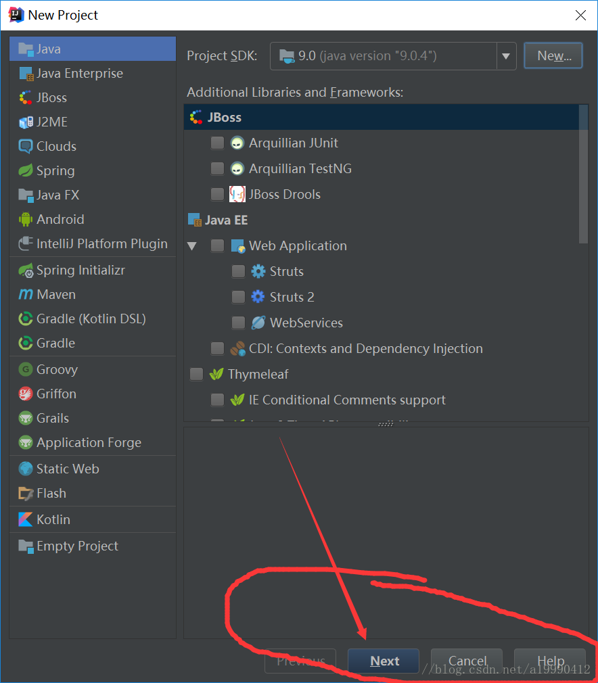Select Application Forge project type
The height and width of the screenshot is (683, 598).
(93, 442)
